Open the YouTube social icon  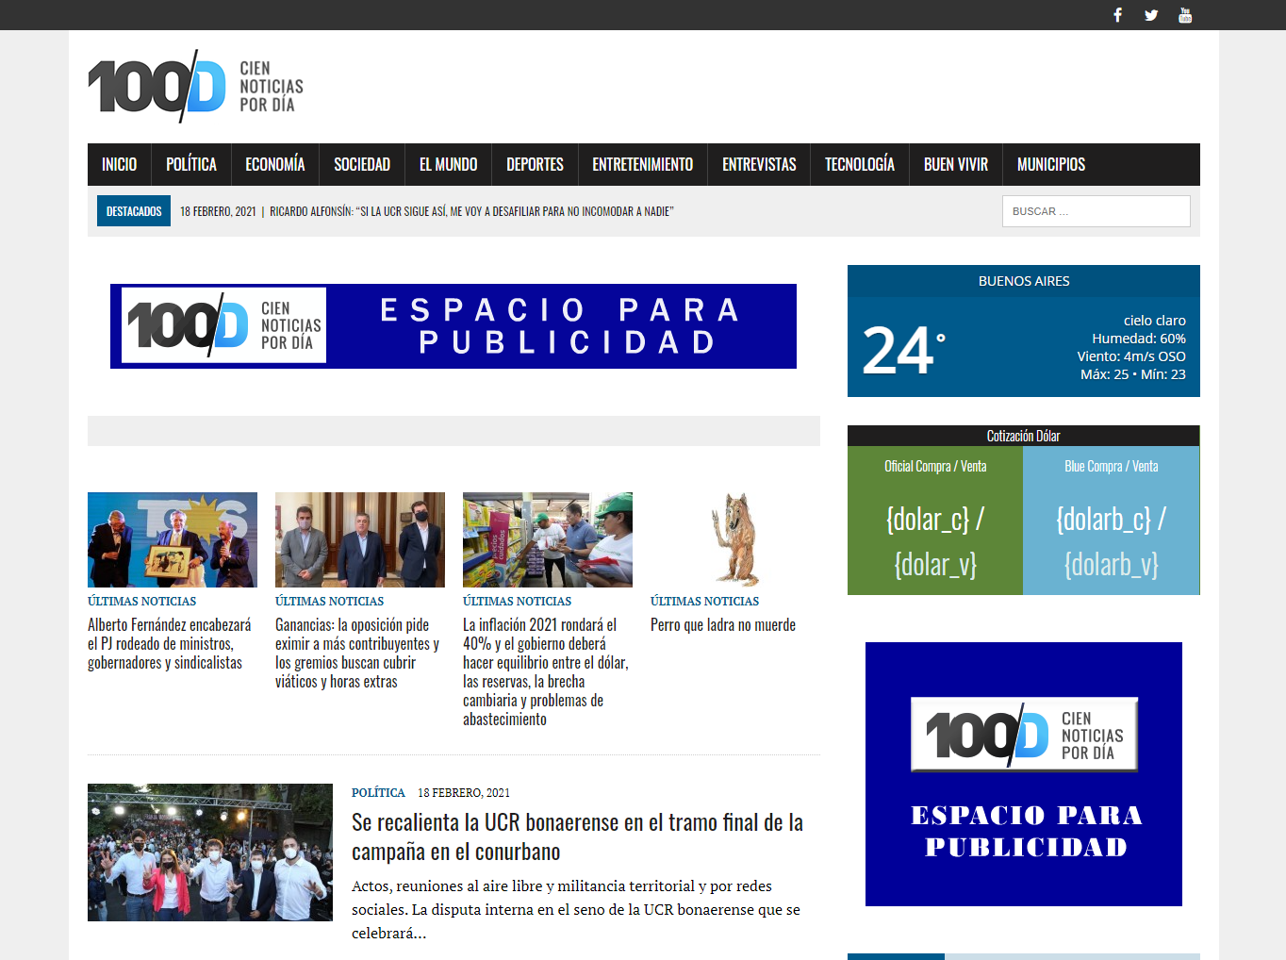1185,15
